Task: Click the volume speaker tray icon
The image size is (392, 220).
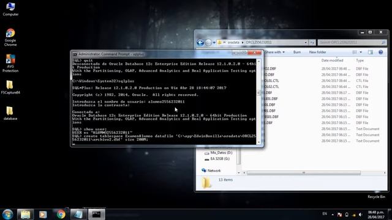Action: pyautogui.click(x=360, y=215)
